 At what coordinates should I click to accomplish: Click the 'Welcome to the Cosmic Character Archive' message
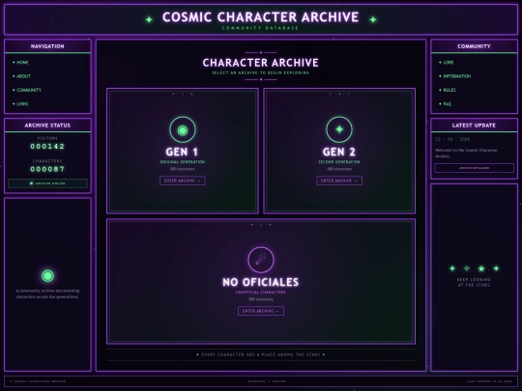[466, 153]
